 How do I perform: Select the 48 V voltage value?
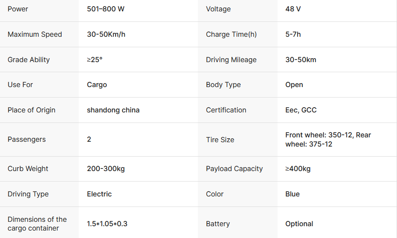click(x=293, y=9)
